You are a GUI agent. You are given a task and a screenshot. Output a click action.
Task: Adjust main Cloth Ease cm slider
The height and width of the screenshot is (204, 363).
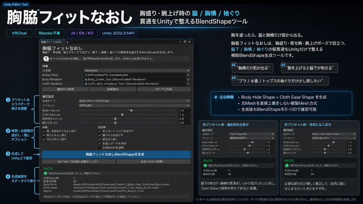click(x=122, y=114)
